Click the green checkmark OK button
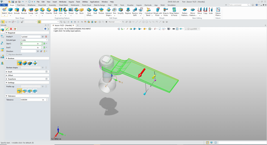 tap(7, 29)
